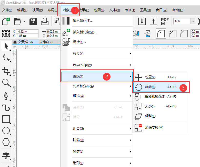Screen dimensions: 200x167
Task: Switch to the 未命名 -1 document tab
Action: pos(46,42)
